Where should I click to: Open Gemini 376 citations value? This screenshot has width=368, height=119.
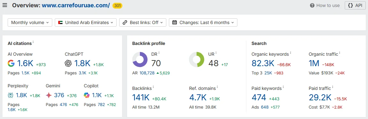tap(59, 95)
